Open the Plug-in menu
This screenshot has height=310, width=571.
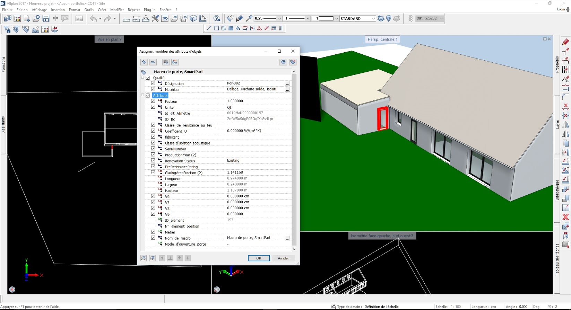click(149, 10)
